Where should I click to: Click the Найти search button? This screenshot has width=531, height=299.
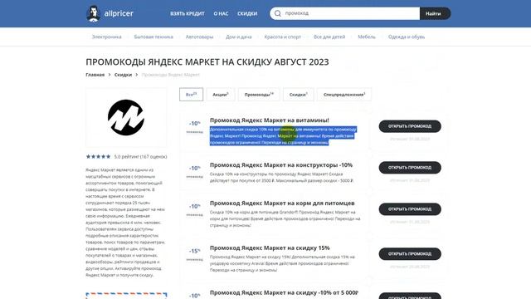[435, 13]
